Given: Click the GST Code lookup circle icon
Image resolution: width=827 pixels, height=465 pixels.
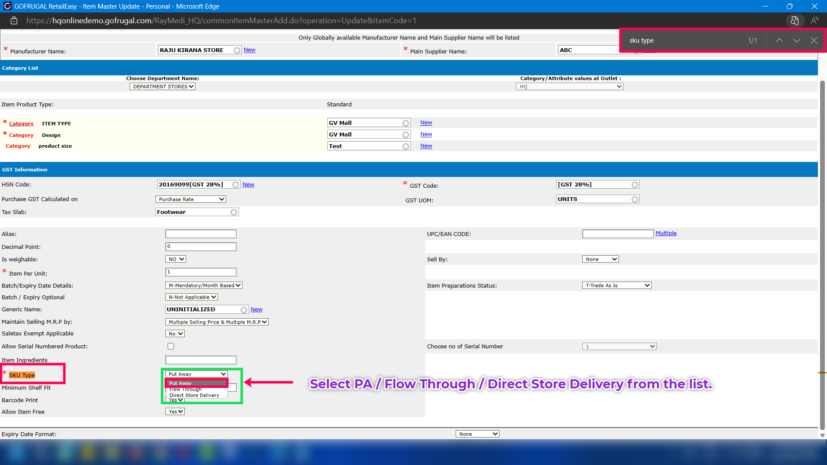Looking at the screenshot, I should click(x=635, y=185).
